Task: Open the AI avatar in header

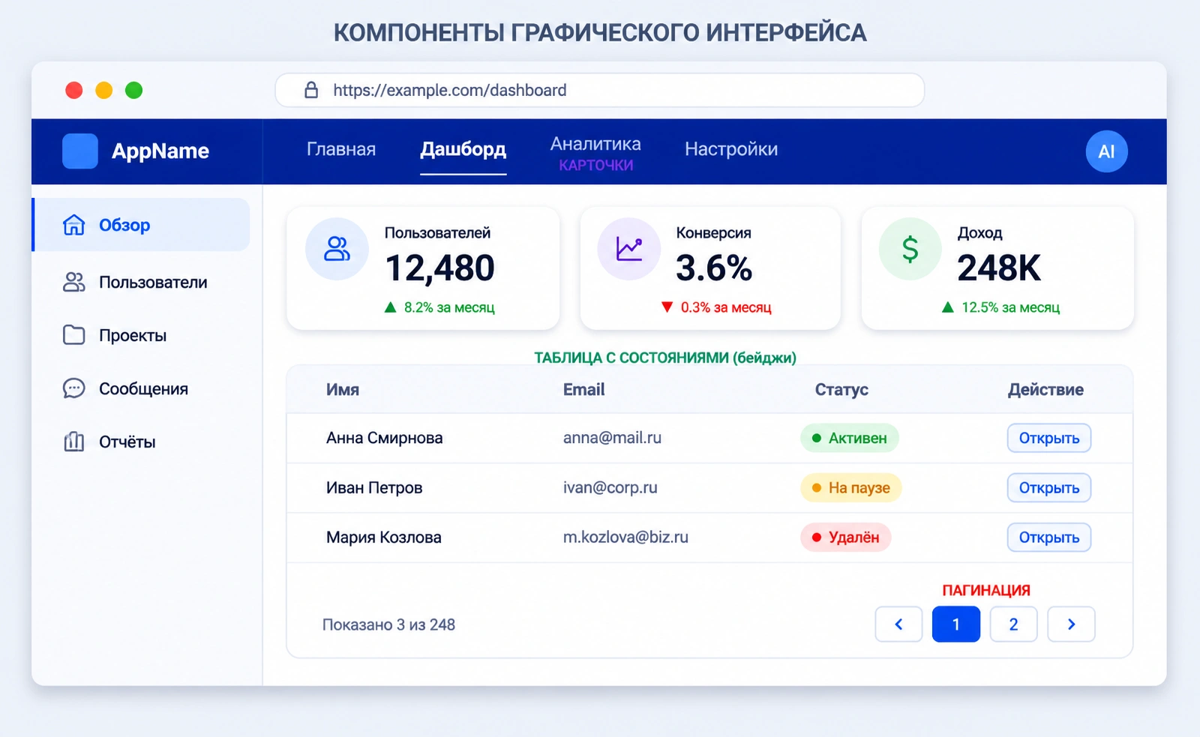Action: (1106, 151)
